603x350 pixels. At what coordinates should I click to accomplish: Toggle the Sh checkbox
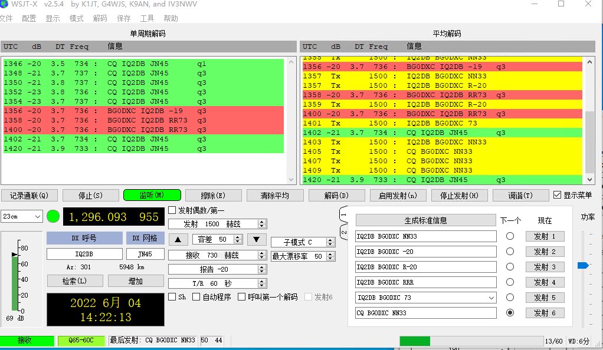click(x=172, y=296)
